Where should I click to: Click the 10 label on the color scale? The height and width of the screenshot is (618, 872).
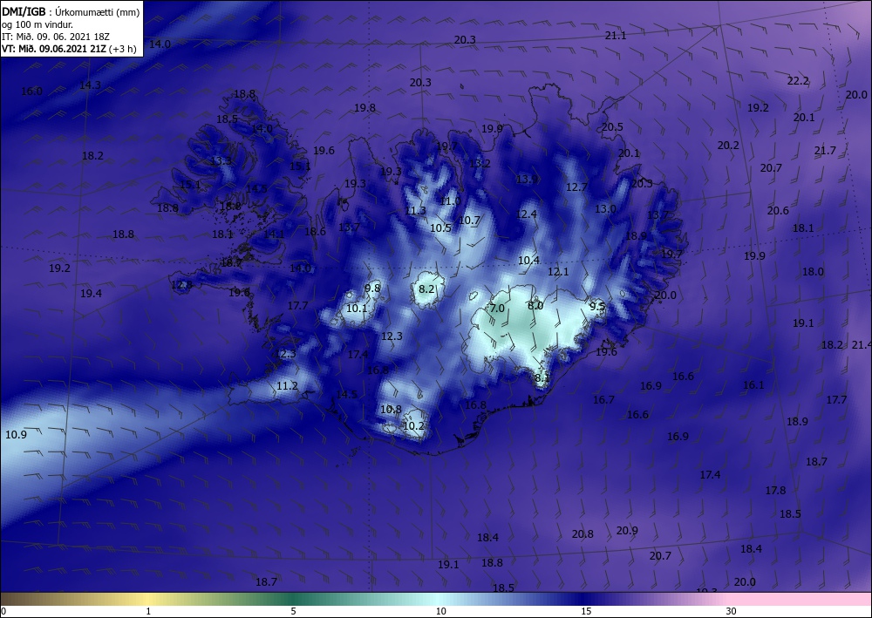click(441, 611)
